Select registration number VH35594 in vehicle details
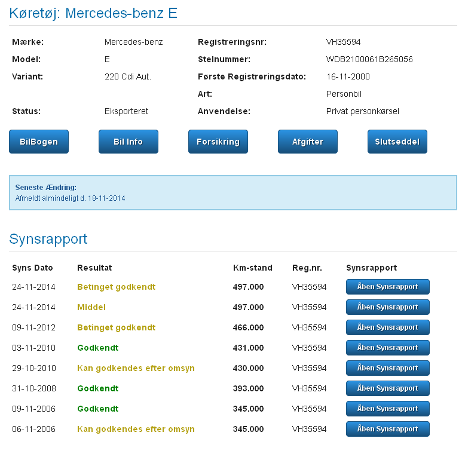Viewport: 465px width, 472px height. tap(343, 42)
